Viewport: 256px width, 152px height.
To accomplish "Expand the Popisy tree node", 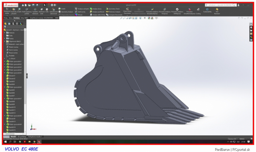I will coord(5,38).
